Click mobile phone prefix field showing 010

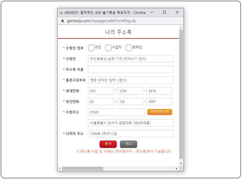tap(101, 91)
